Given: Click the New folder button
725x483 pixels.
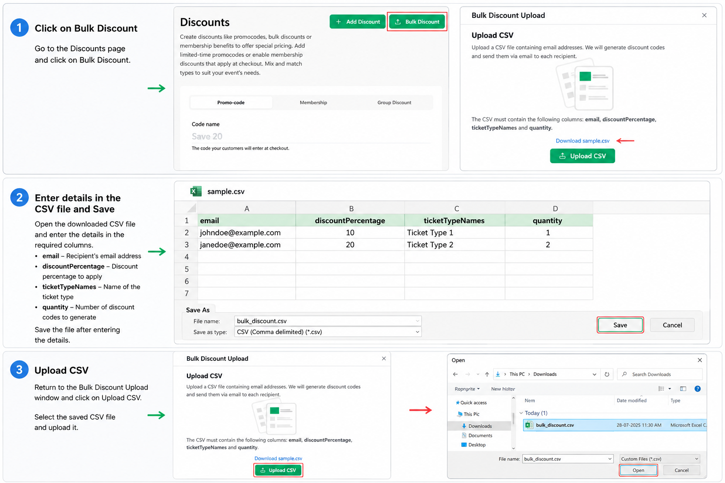Looking at the screenshot, I should (503, 389).
